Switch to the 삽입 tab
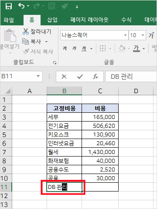The height and width of the screenshot is (209, 157). [x=52, y=20]
